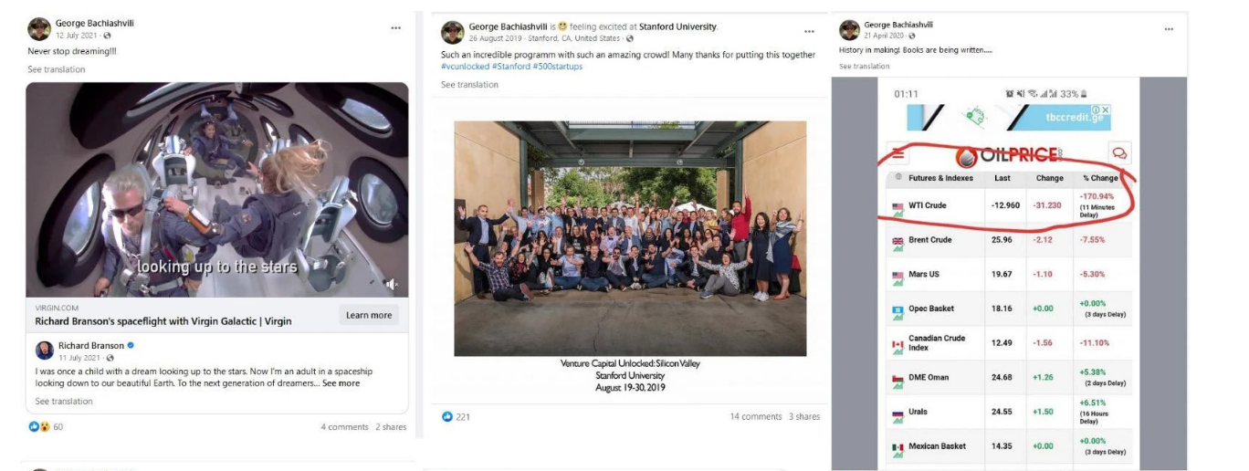This screenshot has height=471, width=1249.
Task: Click the tbccredit.ge ad banner
Action: [1008, 117]
